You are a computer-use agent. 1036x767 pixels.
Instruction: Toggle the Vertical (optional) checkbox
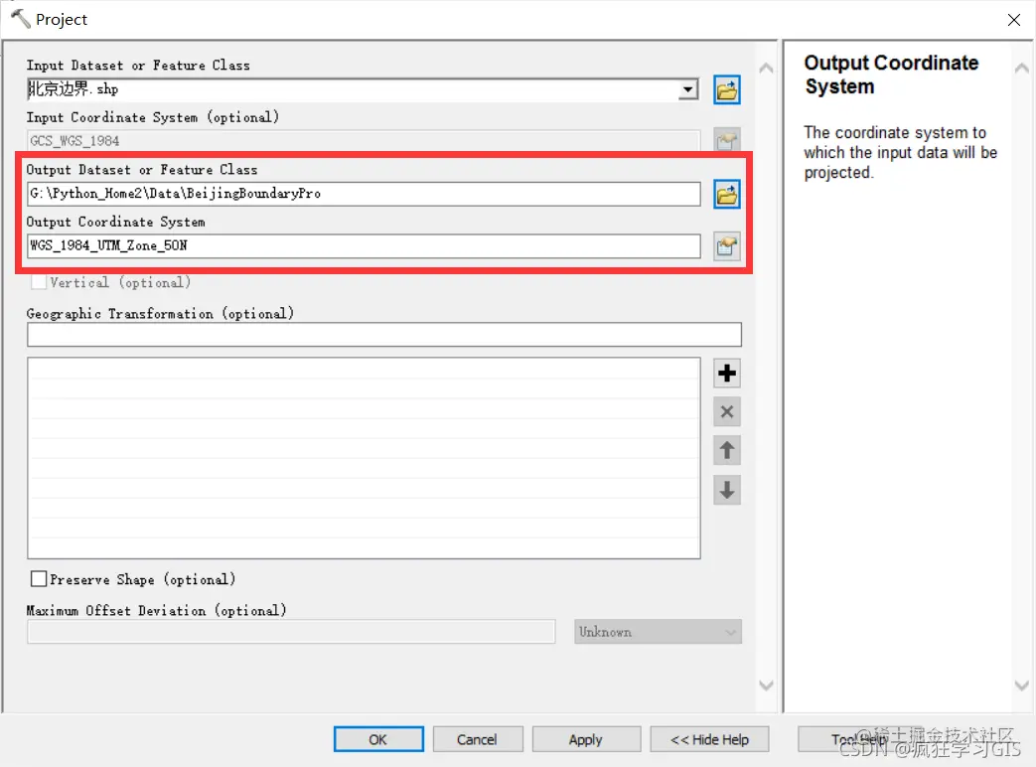39,282
